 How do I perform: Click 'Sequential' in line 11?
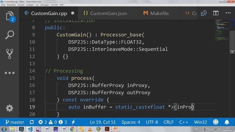[153, 49]
